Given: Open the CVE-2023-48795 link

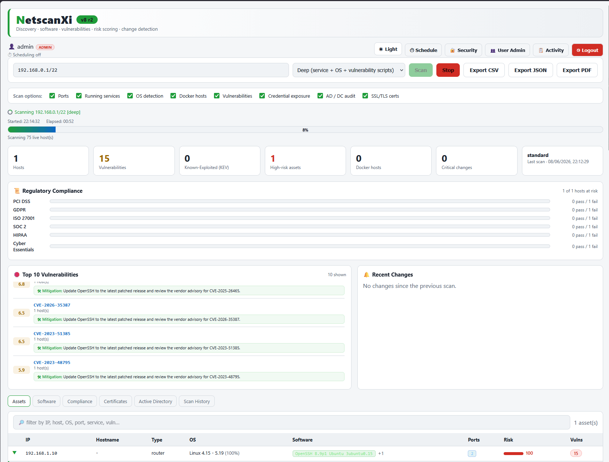Looking at the screenshot, I should (x=52, y=363).
